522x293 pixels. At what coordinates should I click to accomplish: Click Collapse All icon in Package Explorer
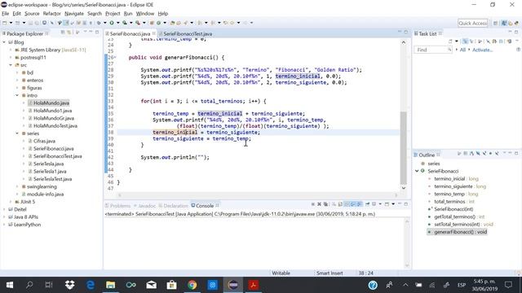tap(63, 33)
